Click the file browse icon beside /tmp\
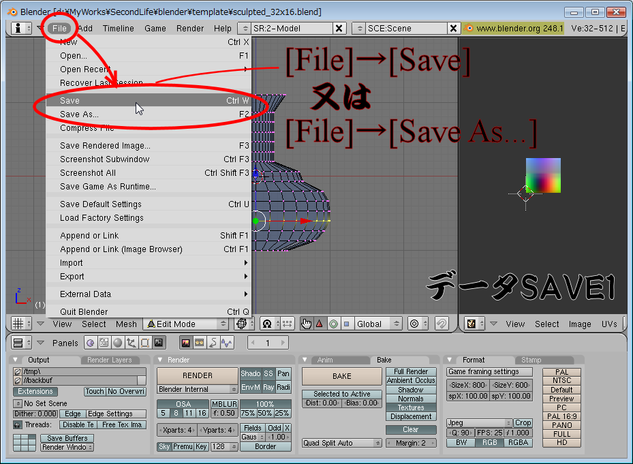 click(17, 371)
